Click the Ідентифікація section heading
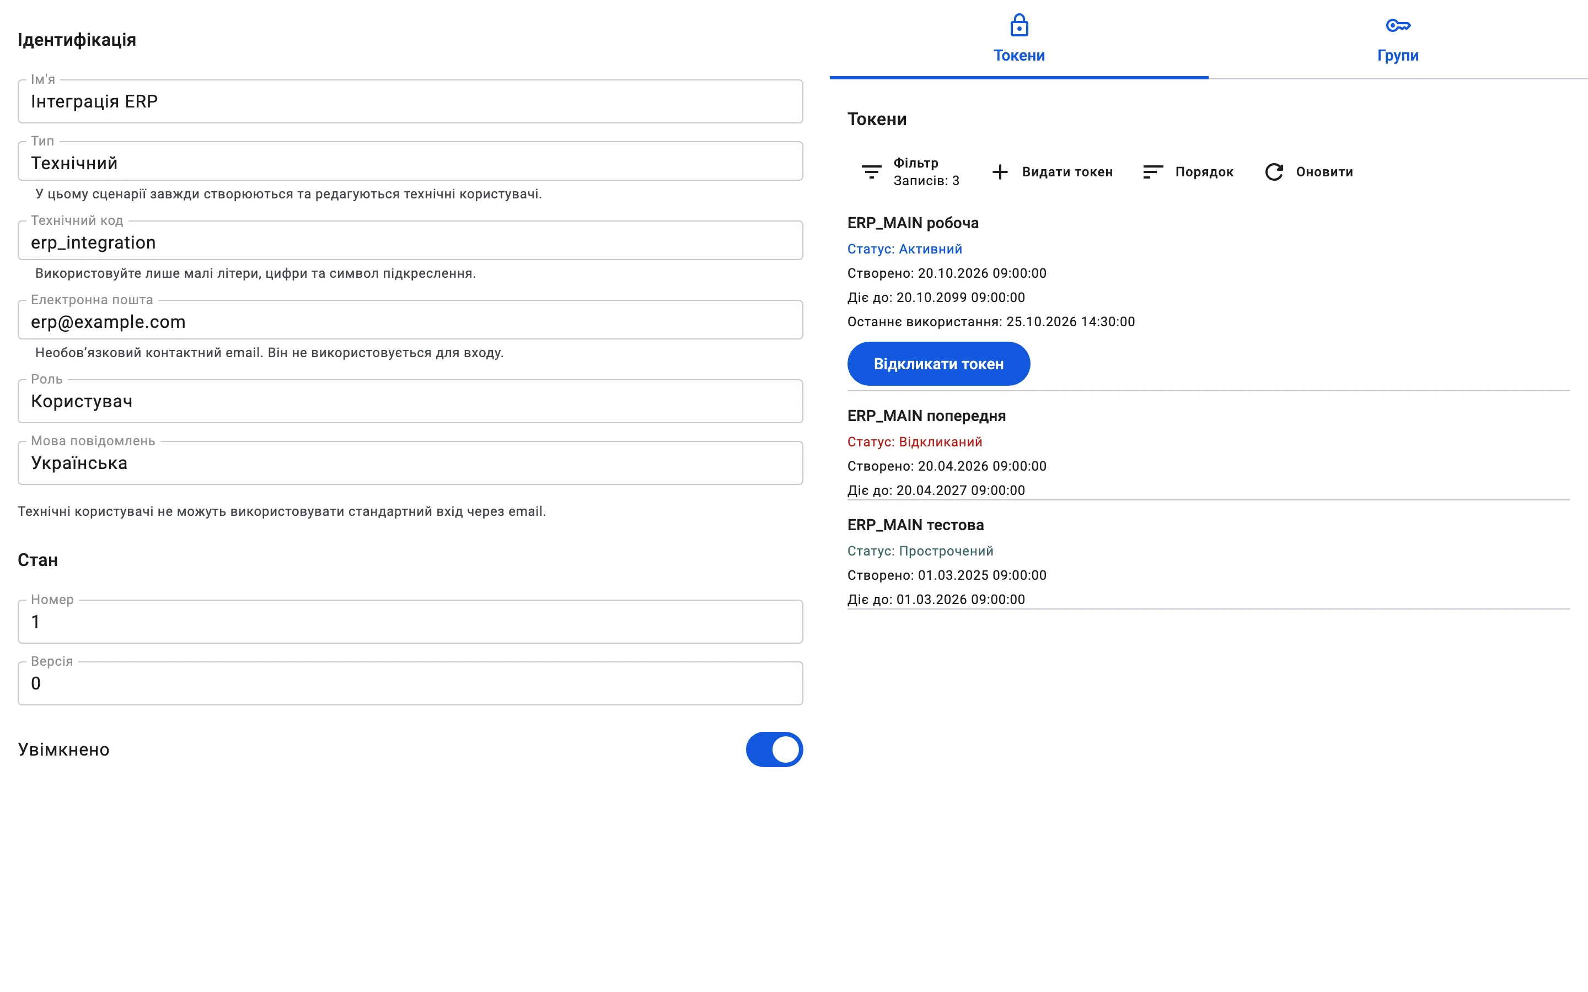This screenshot has width=1588, height=992. pos(77,40)
